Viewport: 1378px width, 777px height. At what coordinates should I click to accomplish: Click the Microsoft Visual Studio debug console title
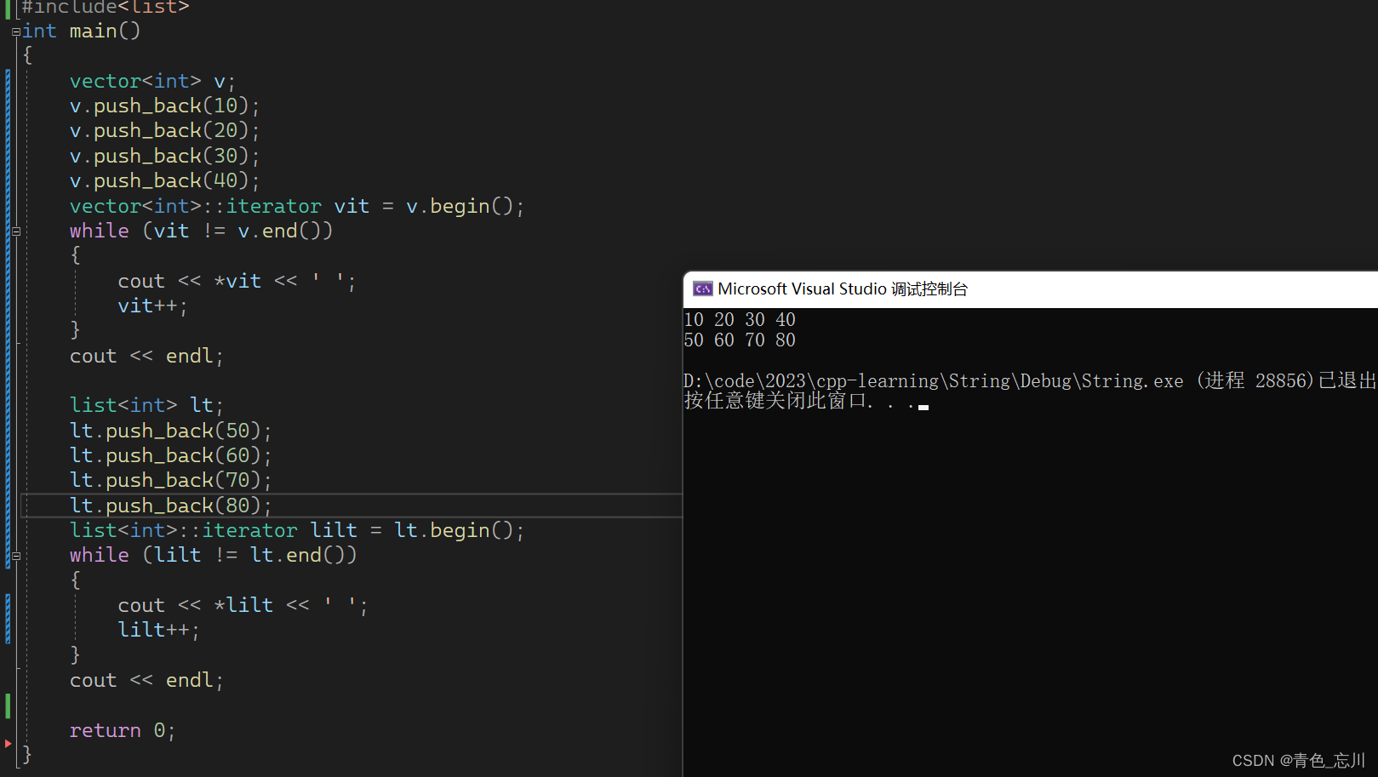click(843, 289)
